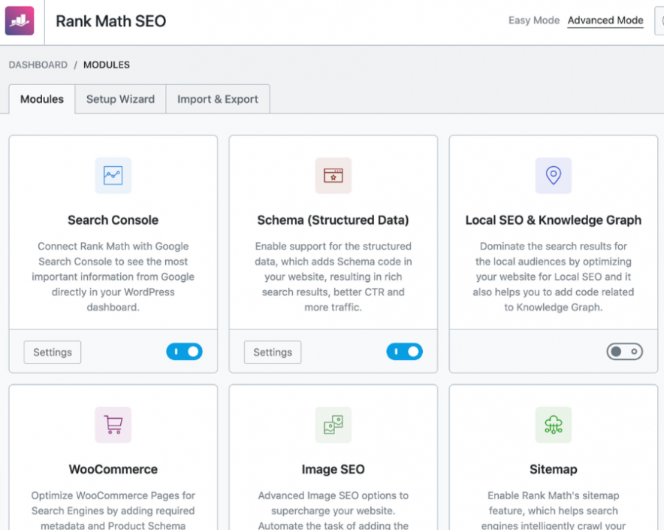Navigate to Dashboard breadcrumb link
The image size is (664, 530).
tap(38, 65)
